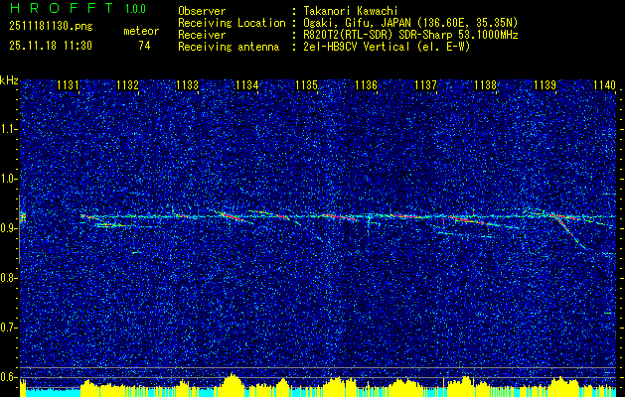The width and height of the screenshot is (625, 397).
Task: Select the 0.9 frequency axis label
Action: pos(9,228)
